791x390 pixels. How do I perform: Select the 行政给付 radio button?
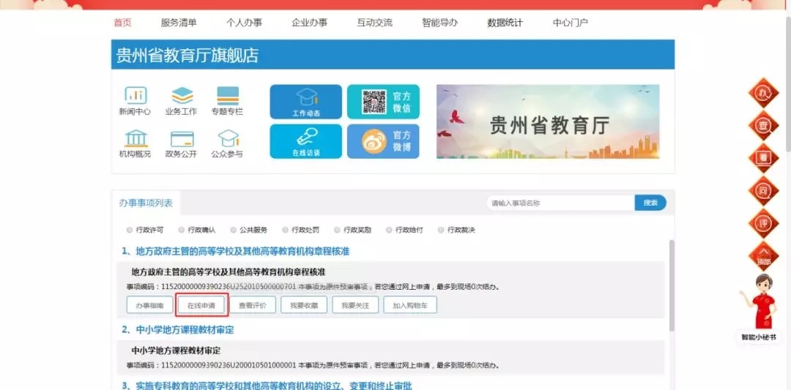coord(389,230)
